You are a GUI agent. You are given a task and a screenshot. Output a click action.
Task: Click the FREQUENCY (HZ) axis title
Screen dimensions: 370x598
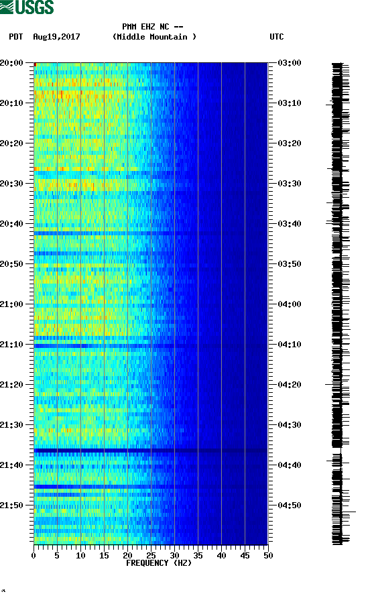pyautogui.click(x=159, y=563)
